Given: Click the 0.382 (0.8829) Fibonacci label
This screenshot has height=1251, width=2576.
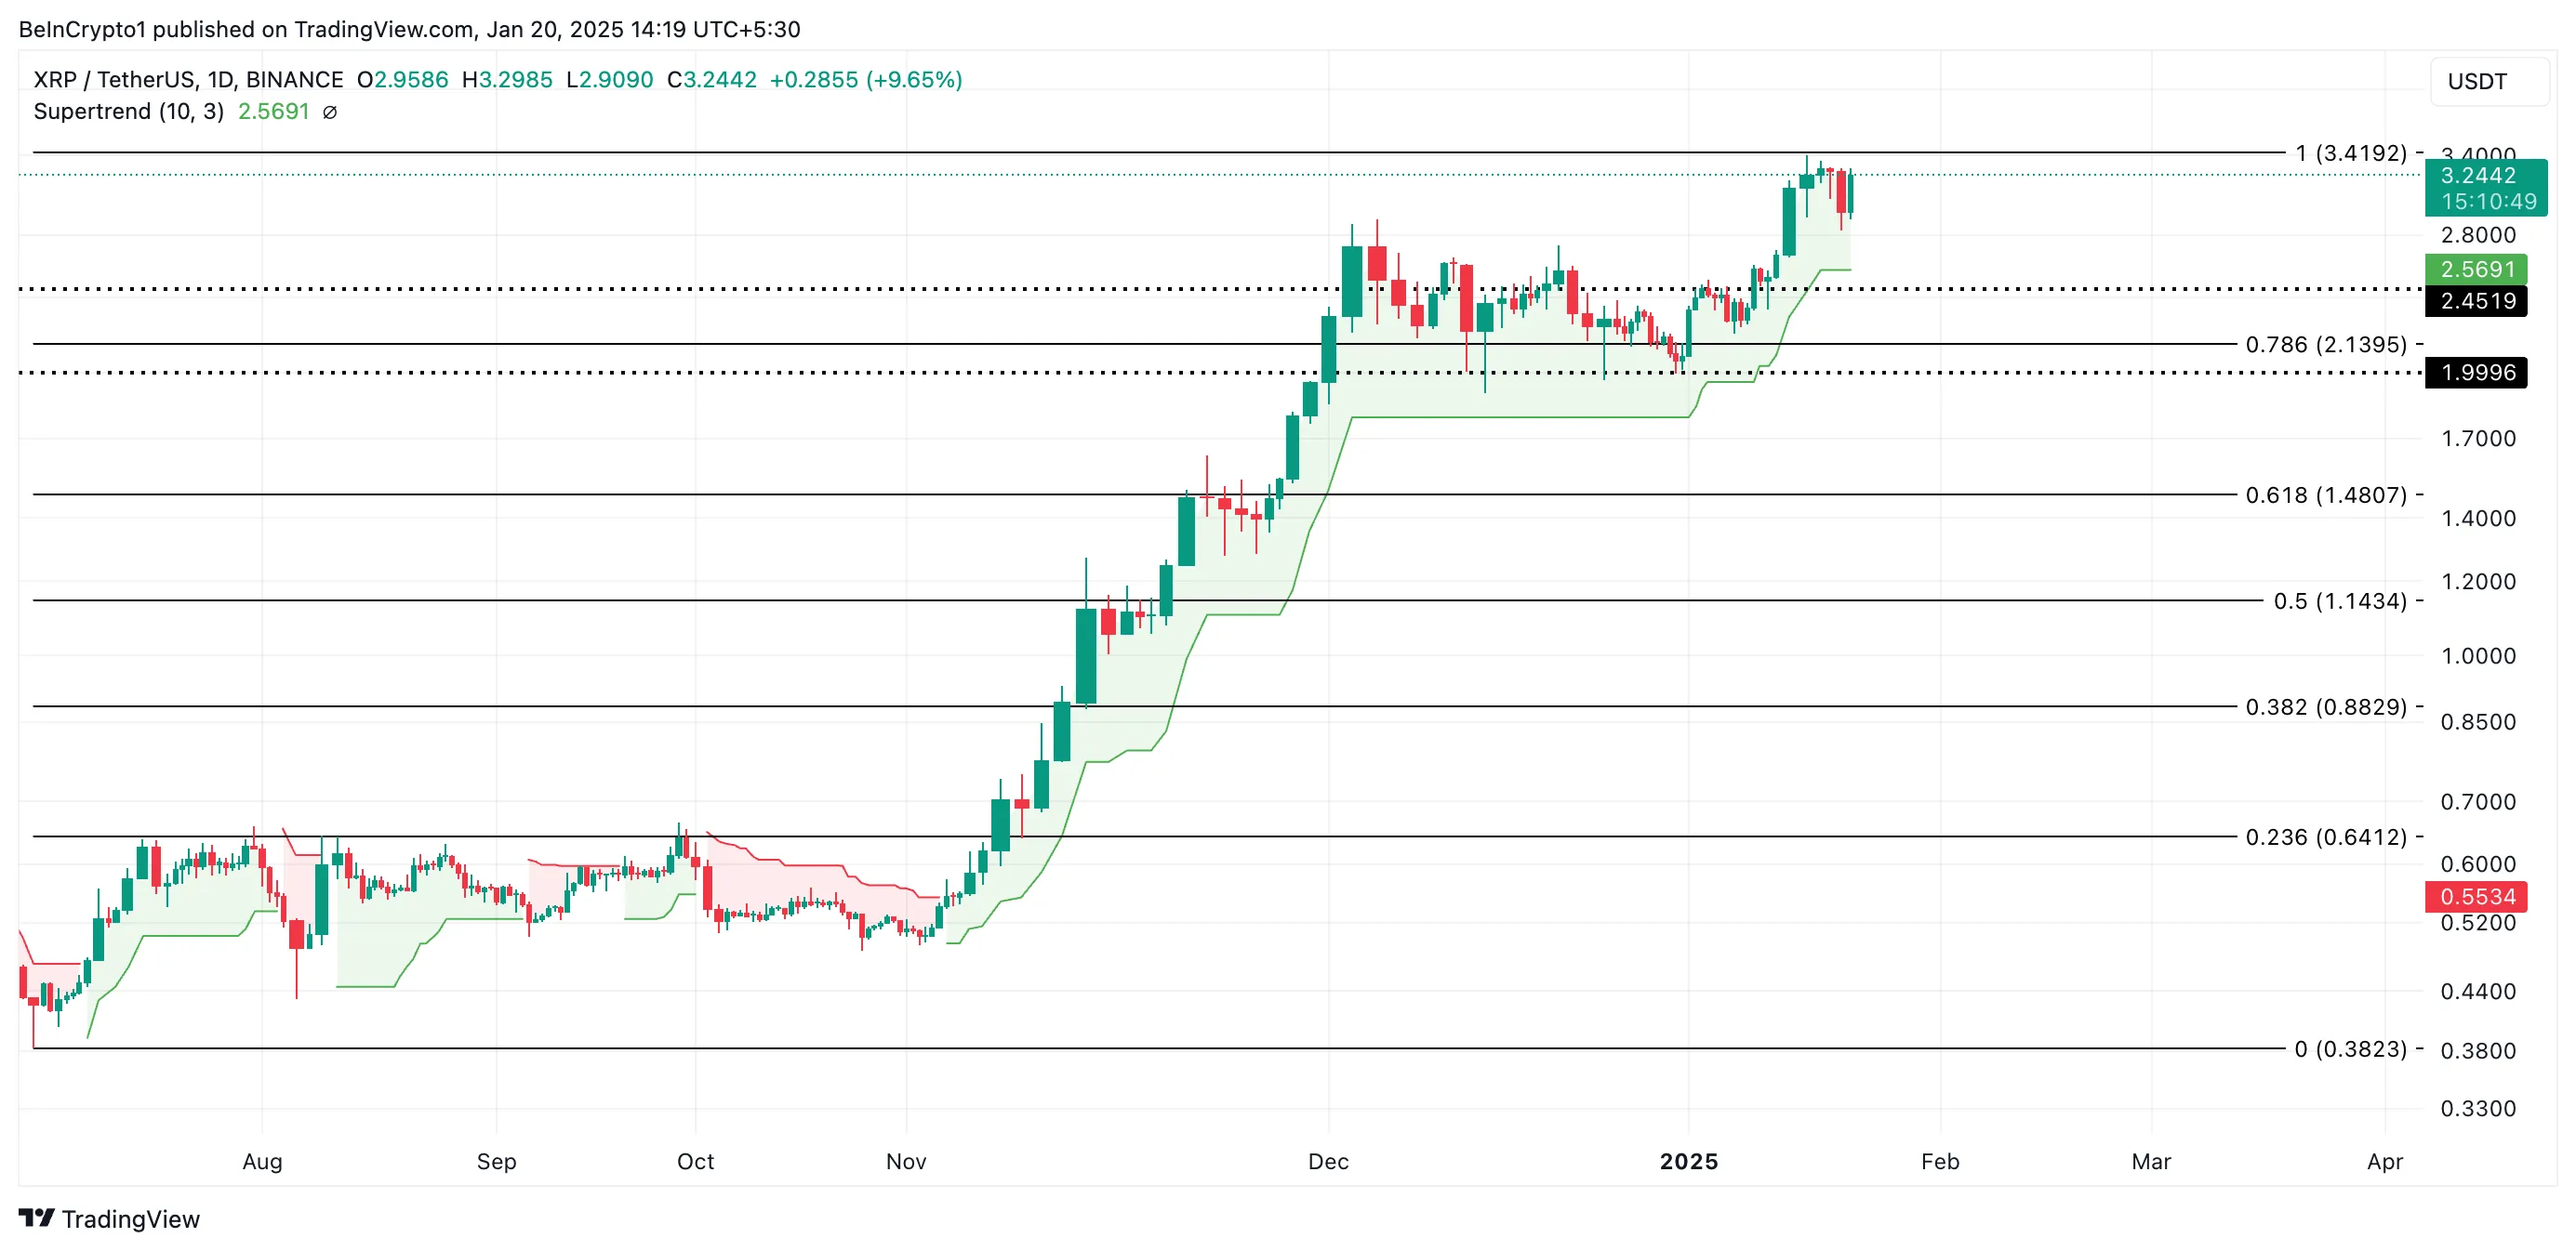Looking at the screenshot, I should 2326,706.
